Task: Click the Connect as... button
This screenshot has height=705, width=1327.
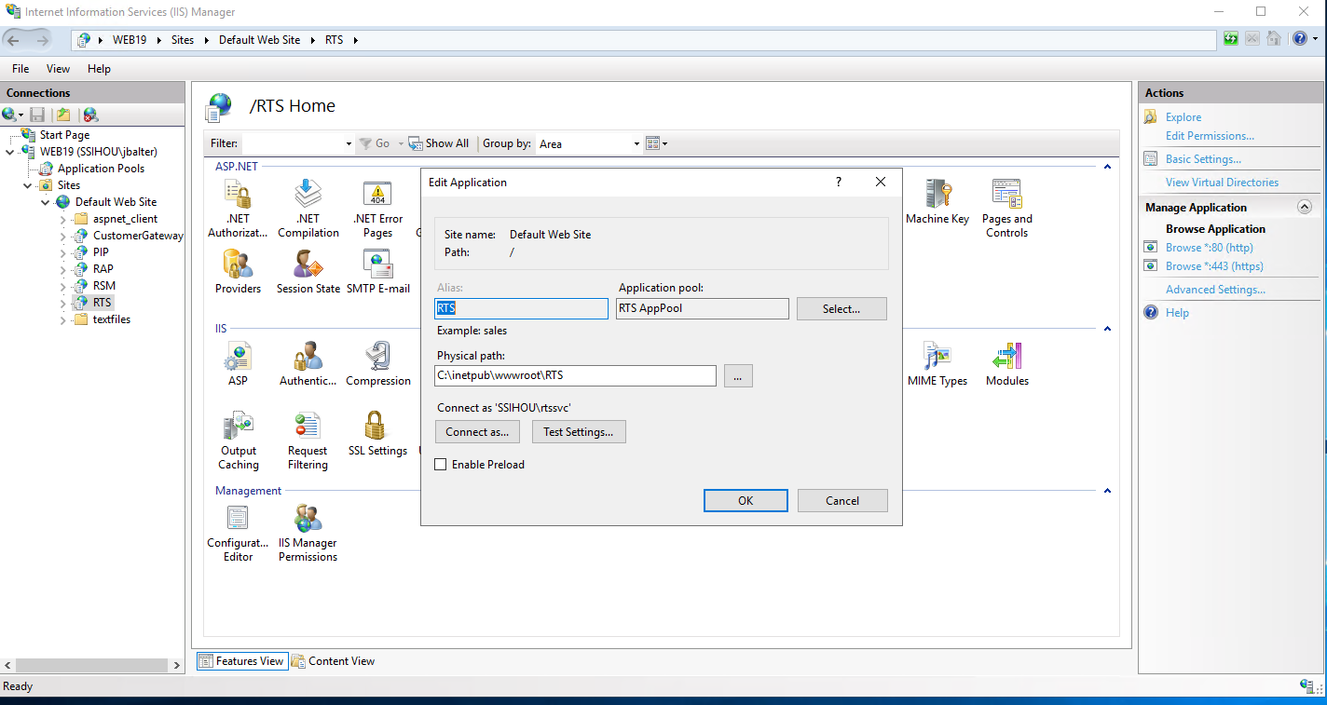Action: coord(477,432)
